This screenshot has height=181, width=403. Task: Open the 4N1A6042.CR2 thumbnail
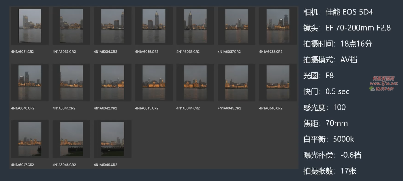pos(112,83)
